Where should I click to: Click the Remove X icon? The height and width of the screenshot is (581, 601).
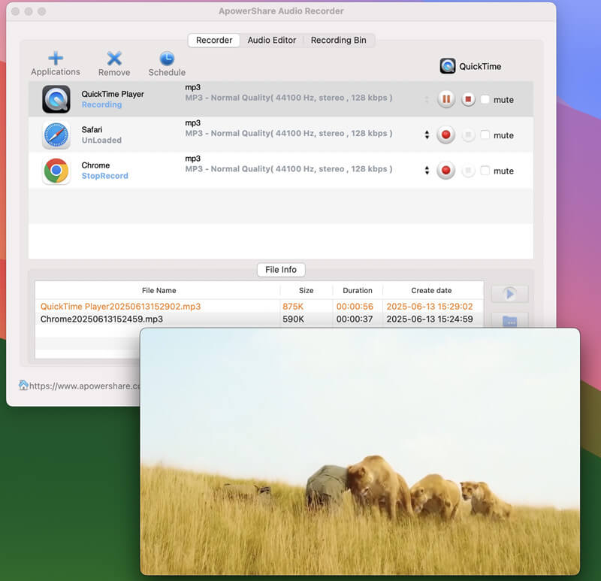[x=114, y=59]
